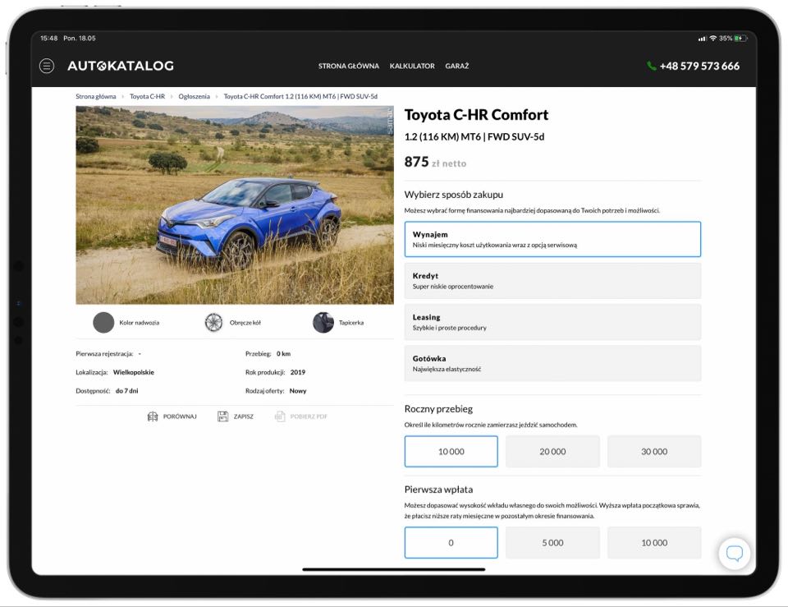Select the Gotówka payment option
This screenshot has width=788, height=607.
click(x=552, y=363)
